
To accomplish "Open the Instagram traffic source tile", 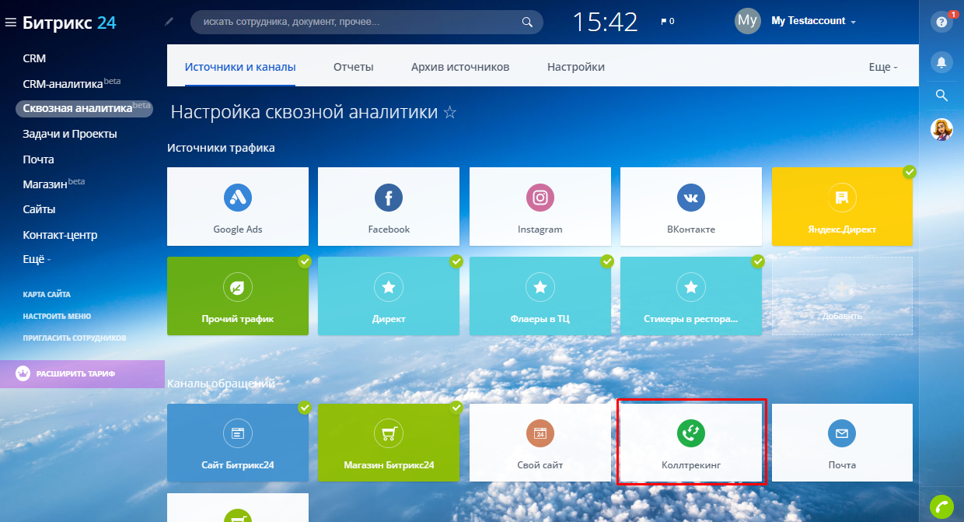I will pyautogui.click(x=540, y=206).
